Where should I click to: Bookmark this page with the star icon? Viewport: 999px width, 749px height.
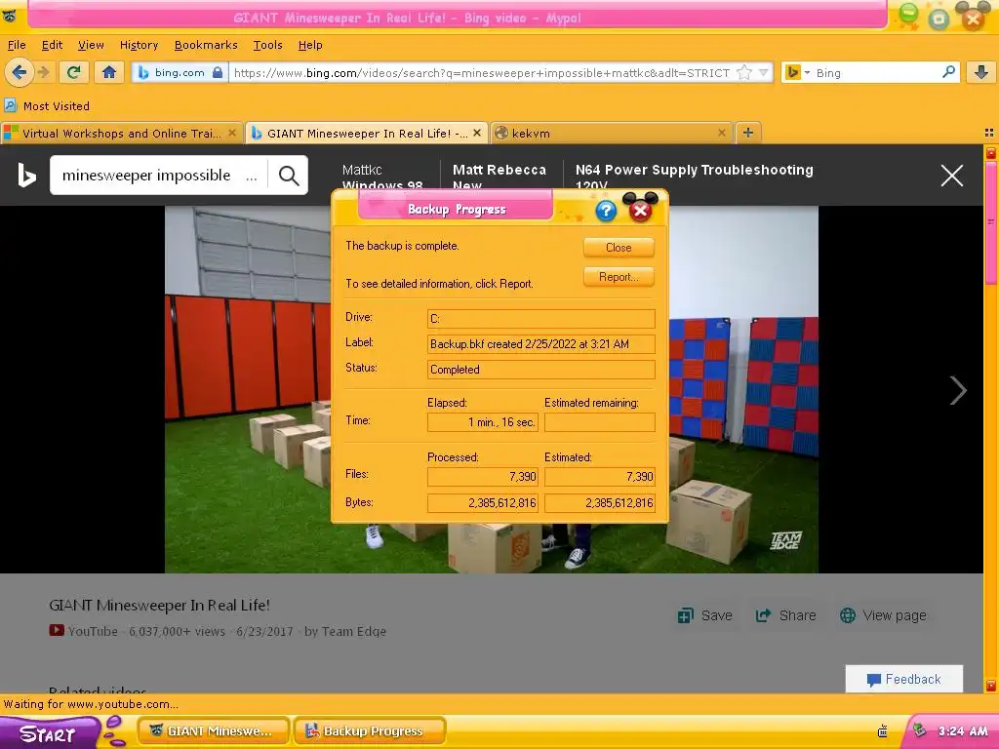pyautogui.click(x=743, y=72)
